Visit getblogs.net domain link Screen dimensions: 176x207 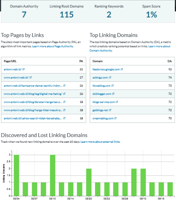[x=100, y=110]
